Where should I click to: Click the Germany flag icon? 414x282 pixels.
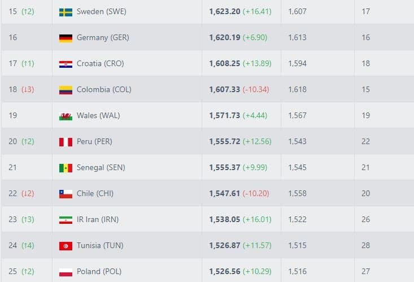(x=66, y=38)
